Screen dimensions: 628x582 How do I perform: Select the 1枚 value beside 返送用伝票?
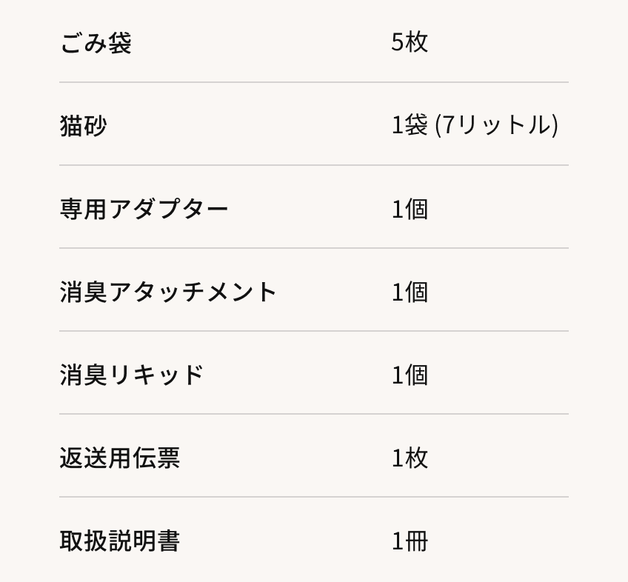pyautogui.click(x=410, y=458)
